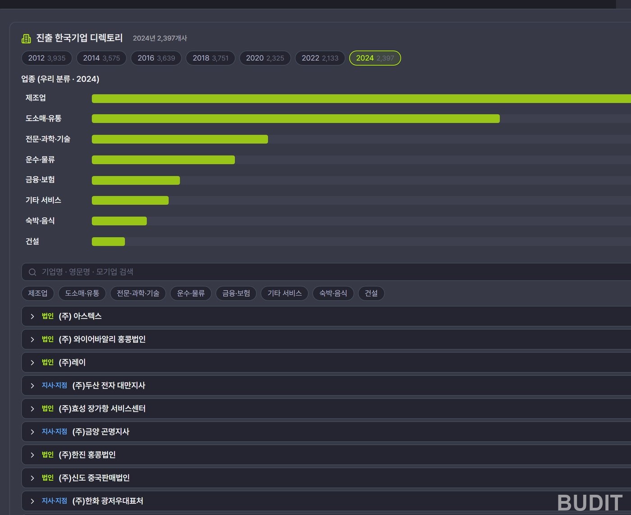Click the 건설 chart bar
Image resolution: width=631 pixels, height=515 pixels.
[x=108, y=242]
